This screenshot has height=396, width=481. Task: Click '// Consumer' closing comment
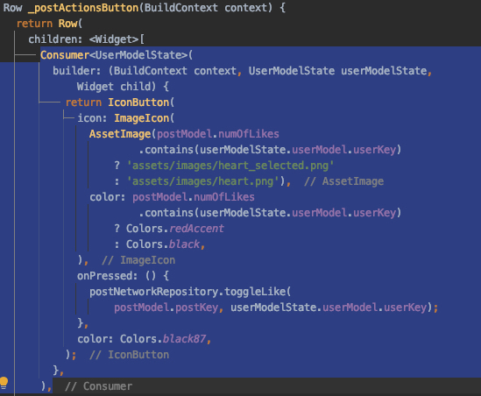[x=98, y=386]
